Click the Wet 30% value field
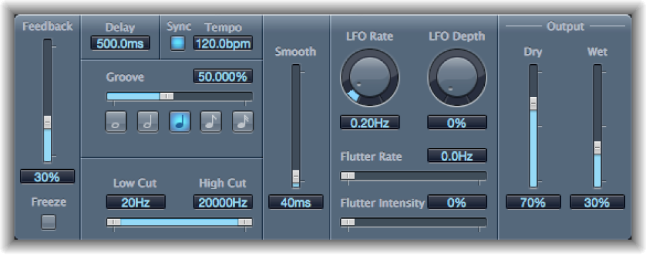The image size is (646, 255). (597, 202)
